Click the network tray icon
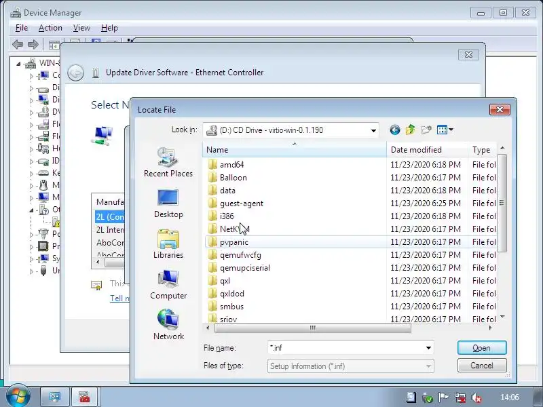The image size is (543, 407). (x=460, y=398)
